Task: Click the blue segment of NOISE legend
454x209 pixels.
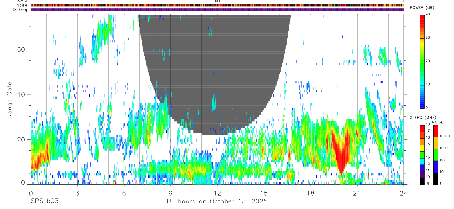Action: (436, 167)
